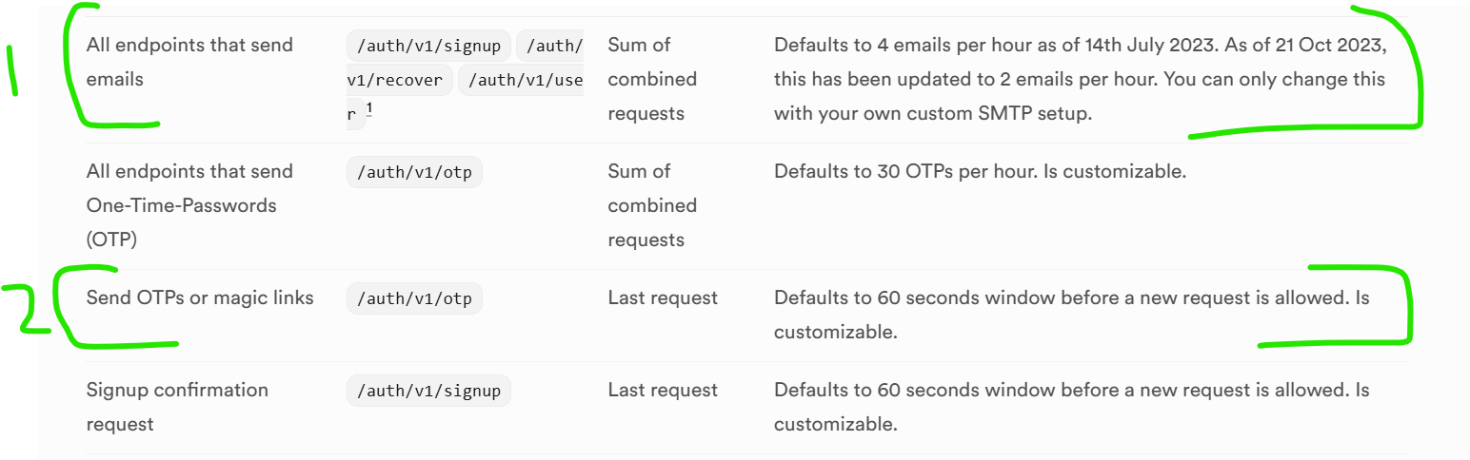
Task: Click the /auth/v1/recover endpoint chip
Action: click(x=398, y=80)
